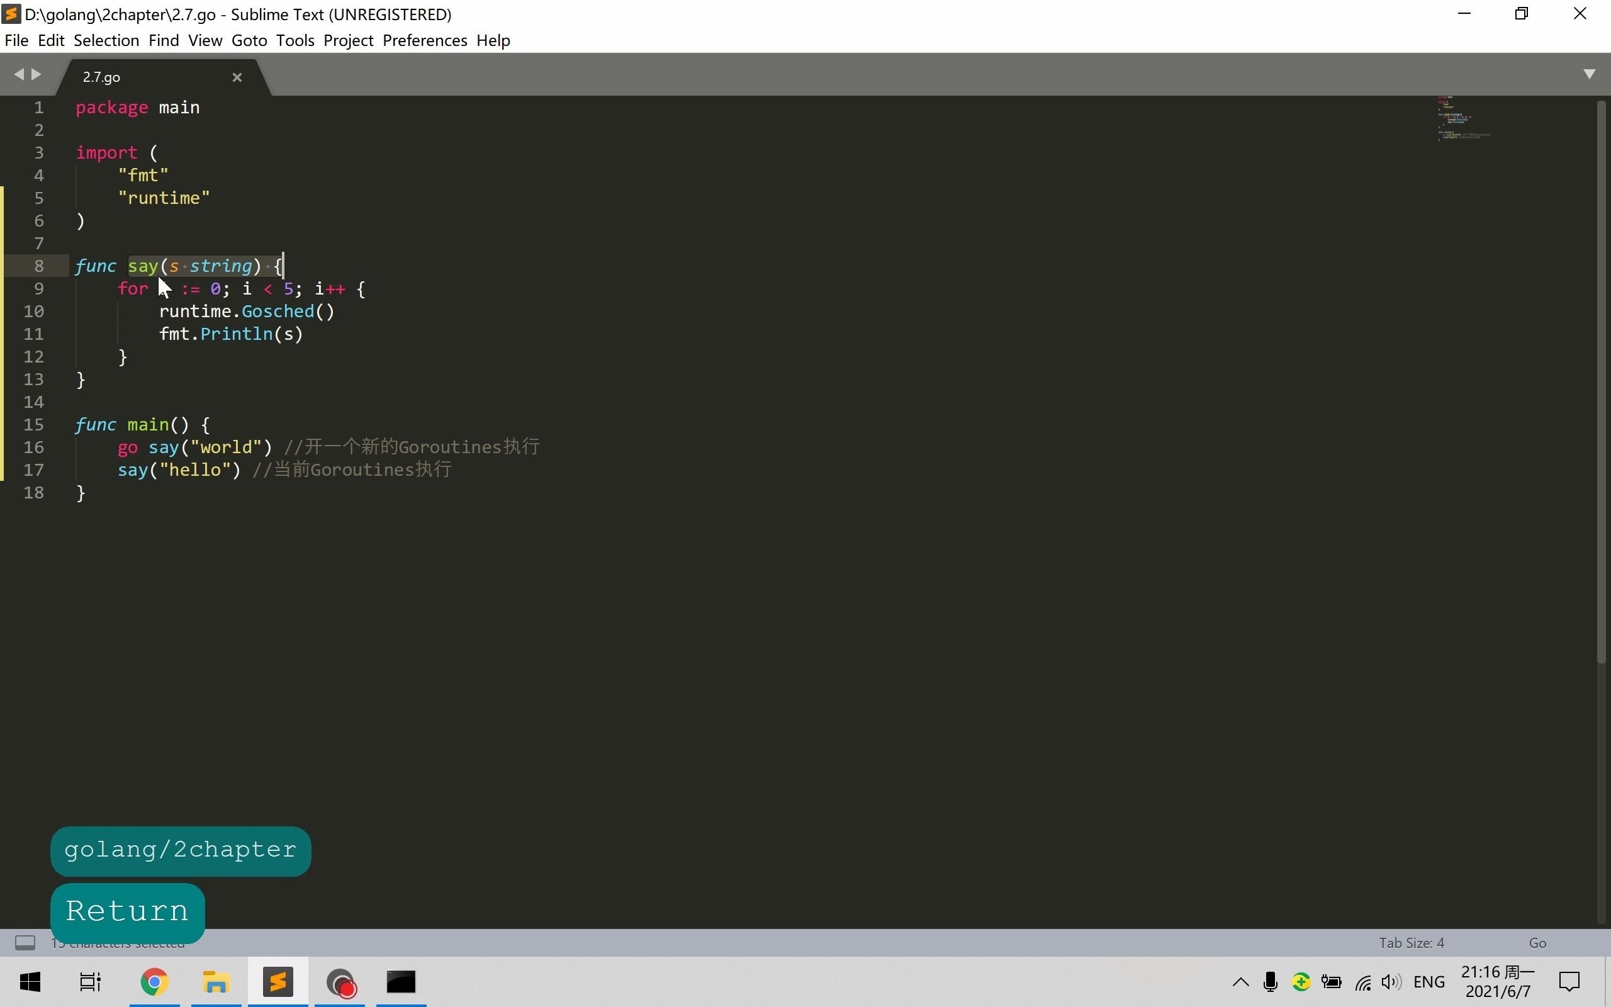
Task: Close the 2.7.go tab
Action: (x=237, y=77)
